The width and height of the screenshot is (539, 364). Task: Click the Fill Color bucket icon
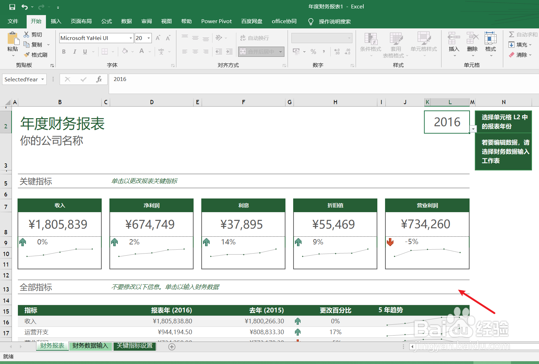(x=125, y=52)
